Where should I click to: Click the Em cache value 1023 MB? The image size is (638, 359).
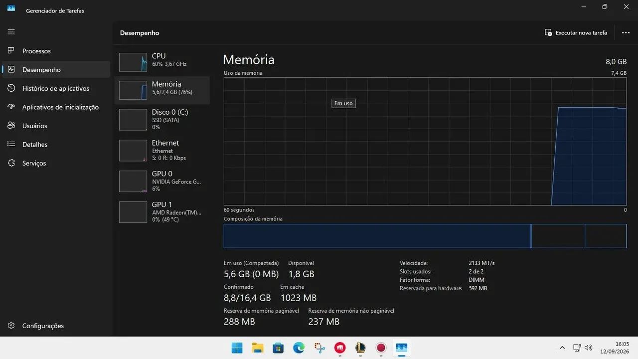coord(298,298)
